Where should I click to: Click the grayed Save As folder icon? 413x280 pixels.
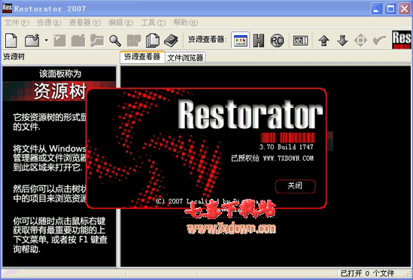(x=78, y=41)
